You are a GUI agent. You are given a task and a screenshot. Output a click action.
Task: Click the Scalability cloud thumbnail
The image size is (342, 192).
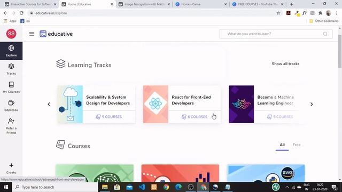pyautogui.click(x=70, y=105)
